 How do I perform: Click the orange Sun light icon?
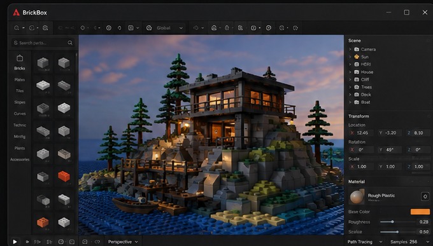(357, 57)
